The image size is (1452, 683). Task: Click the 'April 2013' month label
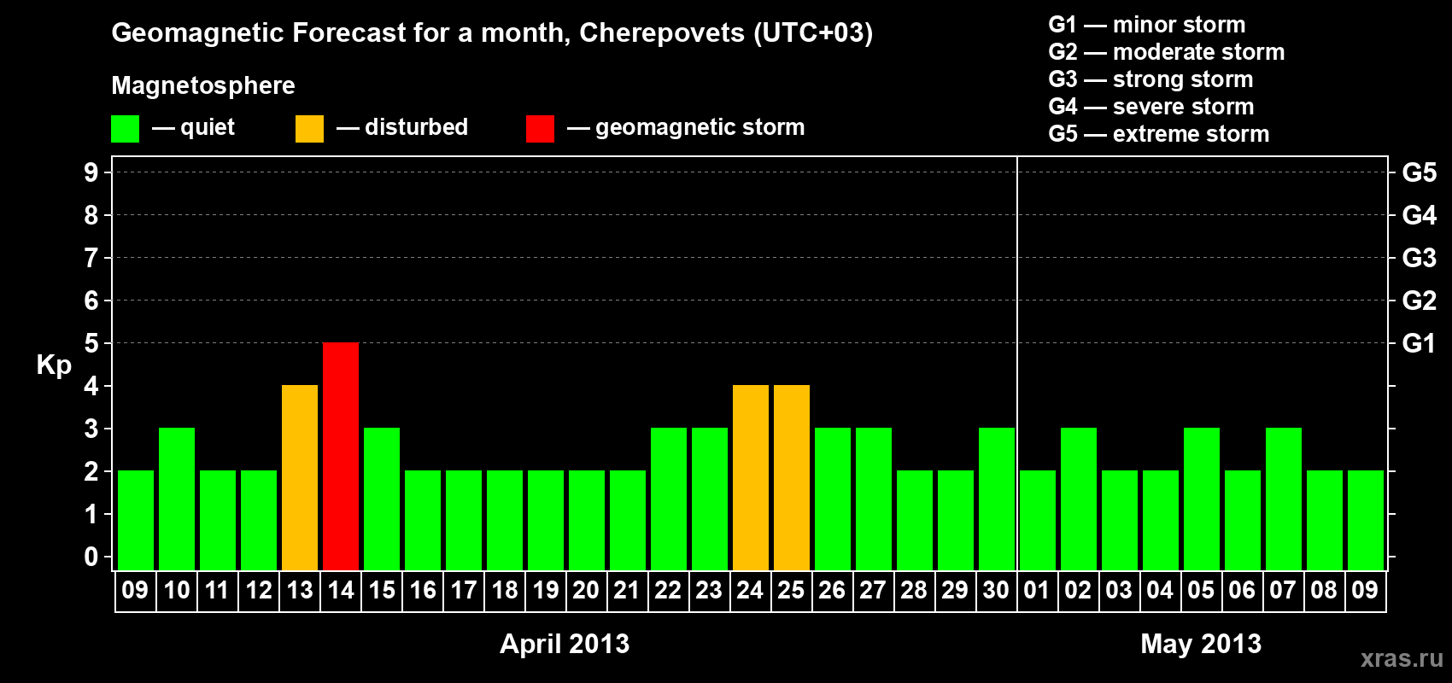click(565, 644)
